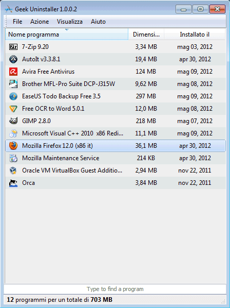The image size is (230, 308).
Task: Open the Aiuto menu
Action: (98, 22)
